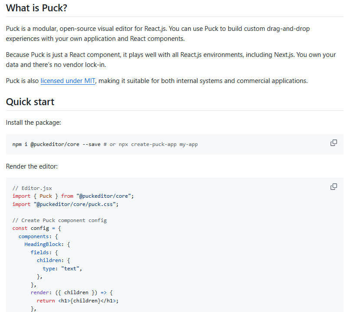This screenshot has width=347, height=312.
Task: Click the 'render: ({ children }) => {' line
Action: click(72, 293)
